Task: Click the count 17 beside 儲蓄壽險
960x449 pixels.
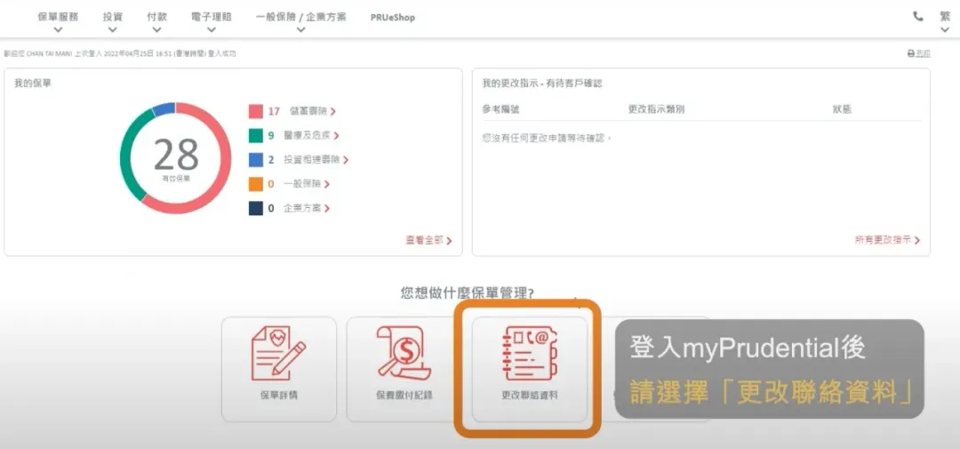Action: (274, 111)
